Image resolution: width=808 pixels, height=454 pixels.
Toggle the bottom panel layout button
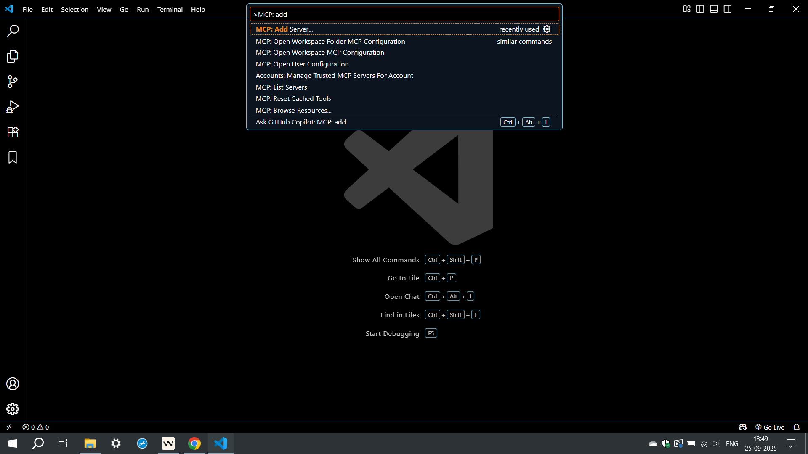714,9
